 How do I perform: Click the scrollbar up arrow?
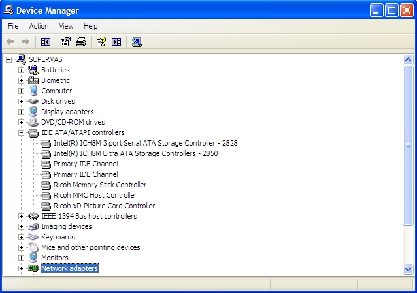point(408,60)
